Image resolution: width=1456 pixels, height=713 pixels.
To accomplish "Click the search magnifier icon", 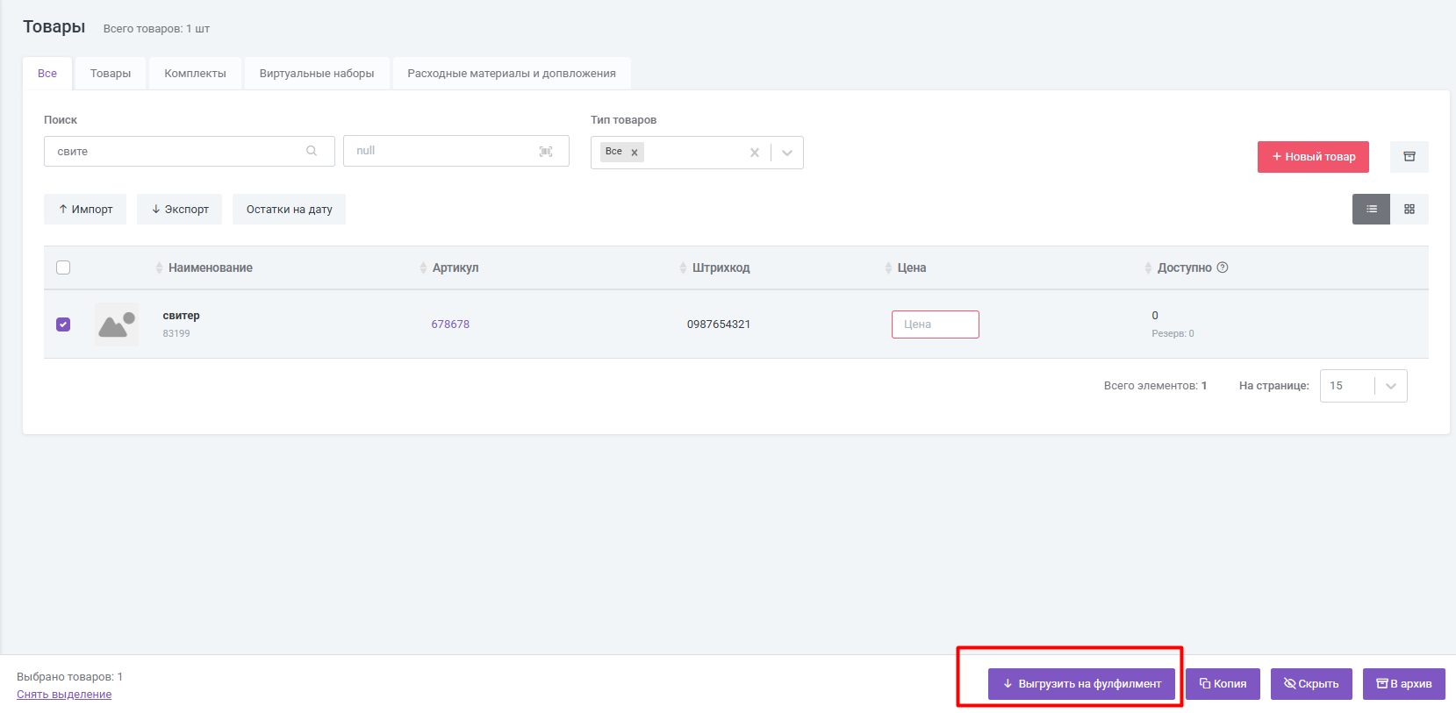I will tap(312, 151).
